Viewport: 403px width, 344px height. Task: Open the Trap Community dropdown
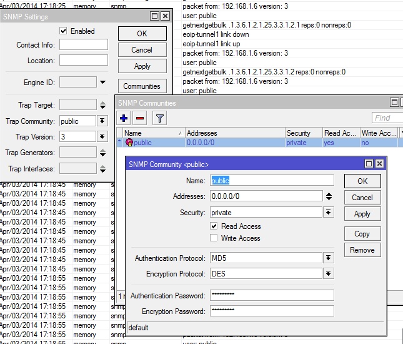click(102, 121)
